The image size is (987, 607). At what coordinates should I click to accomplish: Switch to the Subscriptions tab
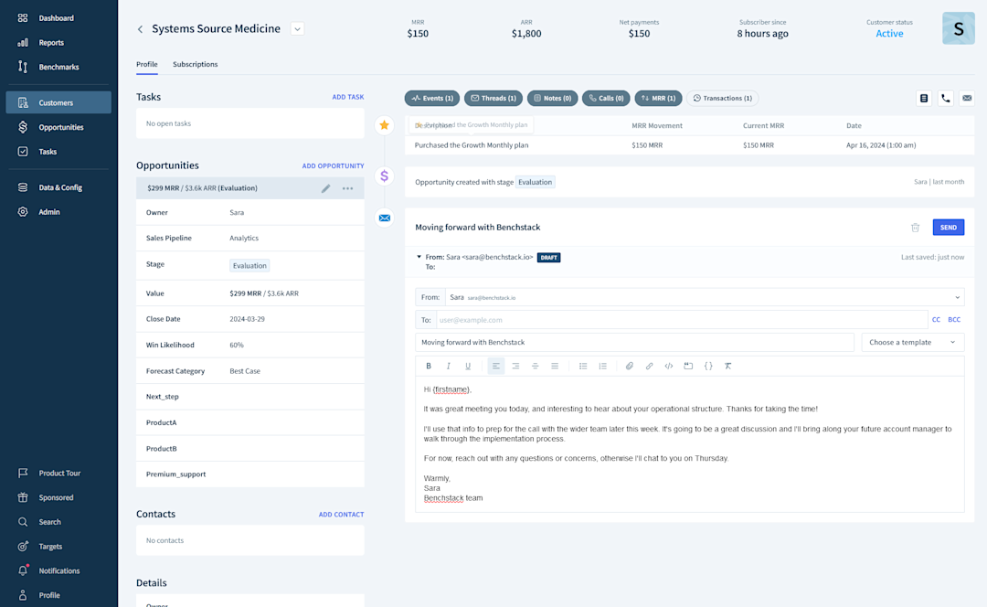click(x=196, y=64)
